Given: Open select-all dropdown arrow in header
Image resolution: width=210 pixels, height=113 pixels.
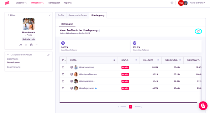Looking at the screenshot, I should pyautogui.click(x=65, y=60).
